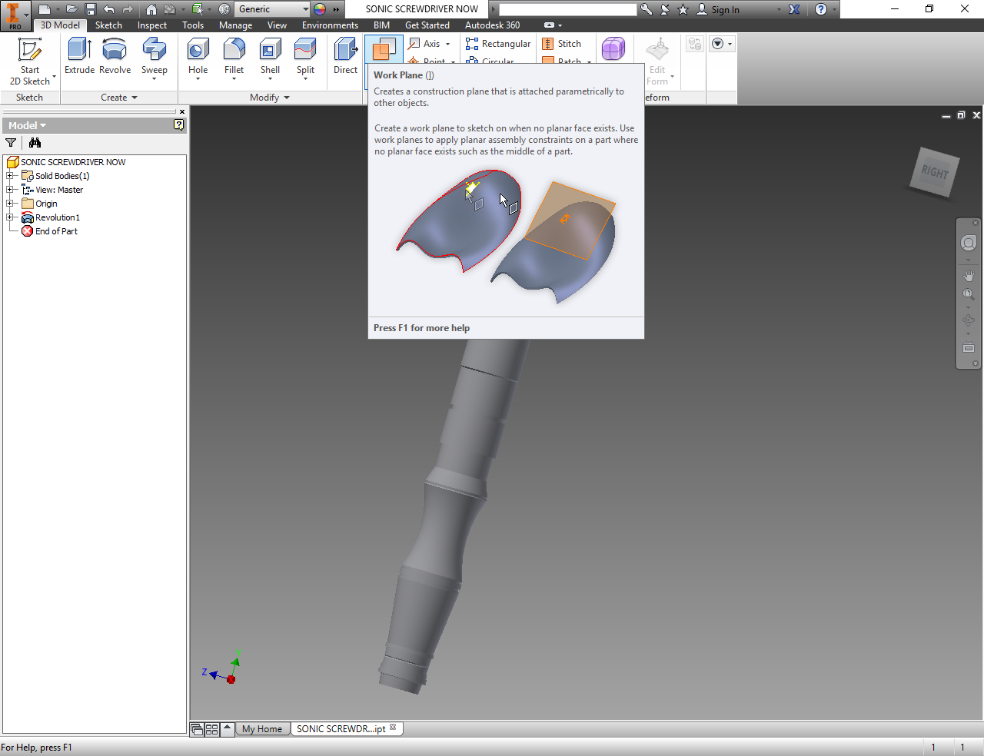Click Sign In
Image resolution: width=984 pixels, height=756 pixels.
pos(725,9)
